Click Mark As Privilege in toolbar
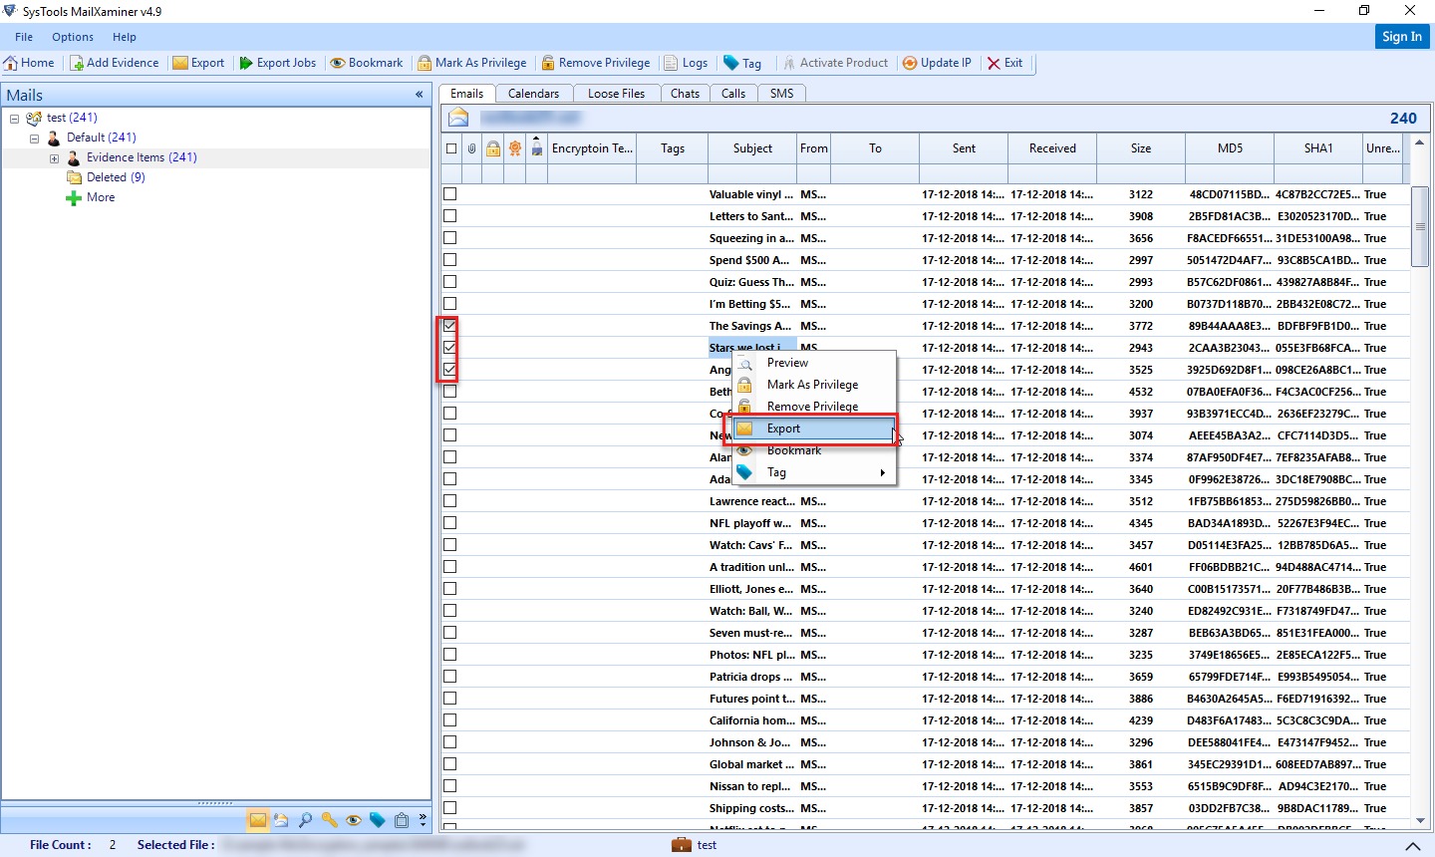Screen dimensions: 1435x857 pyautogui.click(x=472, y=63)
